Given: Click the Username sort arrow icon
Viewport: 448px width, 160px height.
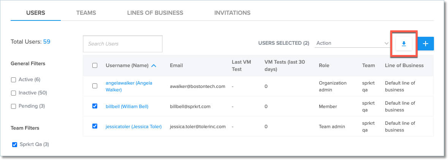Looking at the screenshot, I should (154, 66).
